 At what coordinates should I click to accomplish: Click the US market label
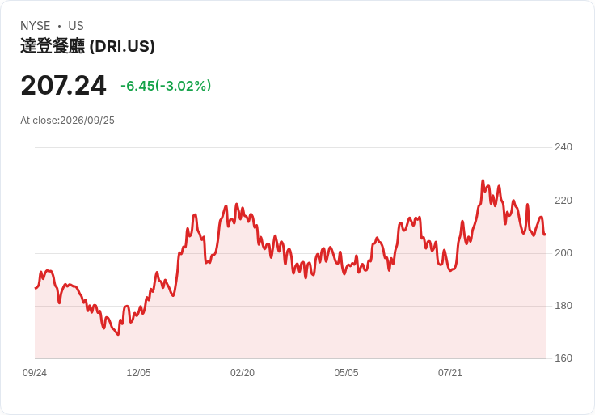76,26
